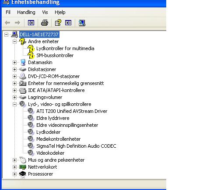The image size is (224, 190).
Task: Click Show/Hide console tree toolbar icon
Action: 31,23
